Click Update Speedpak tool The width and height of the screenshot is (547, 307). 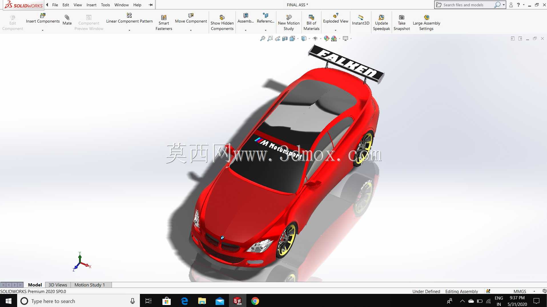381,23
